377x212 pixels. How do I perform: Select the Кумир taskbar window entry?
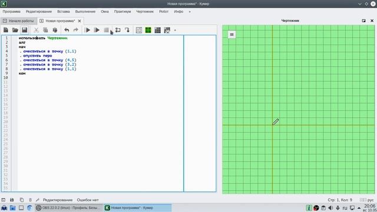click(138, 208)
